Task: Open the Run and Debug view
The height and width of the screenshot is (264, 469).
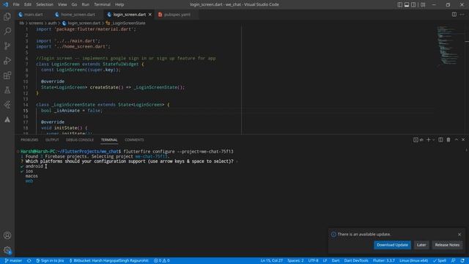Action: click(7, 60)
